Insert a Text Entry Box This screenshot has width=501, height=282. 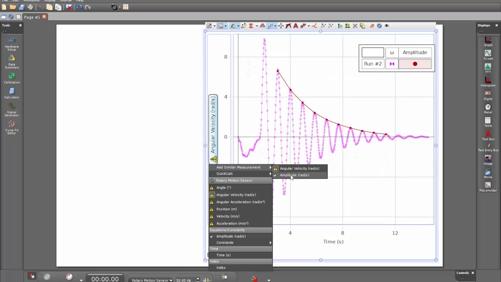(x=488, y=147)
